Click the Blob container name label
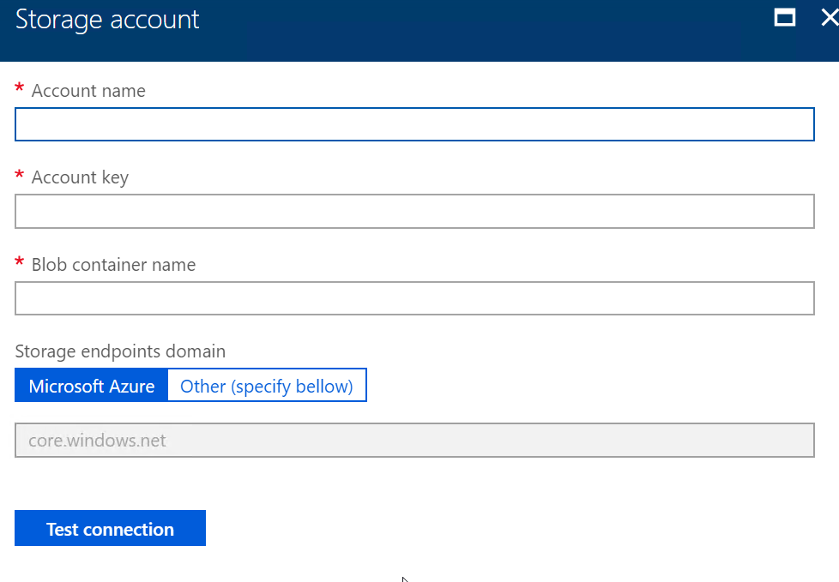The image size is (839, 582). click(113, 265)
